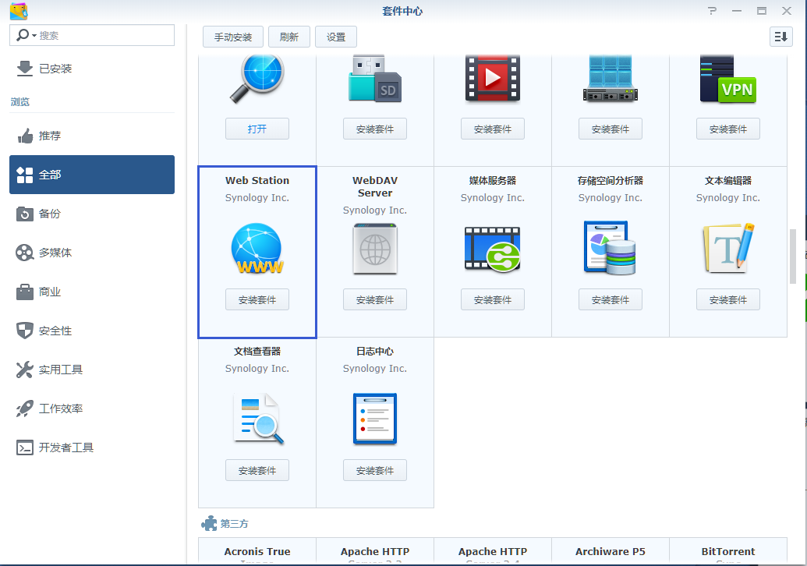Click 安装套件 under 存储空间分析器
Image resolution: width=807 pixels, height=566 pixels.
611,299
